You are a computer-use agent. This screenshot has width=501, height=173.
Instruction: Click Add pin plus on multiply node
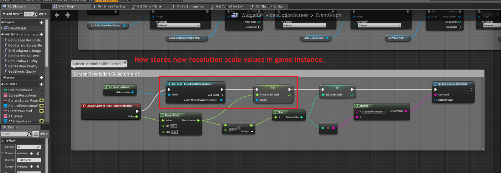tap(252, 131)
